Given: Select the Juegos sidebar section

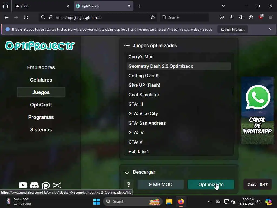Looking at the screenshot, I should coord(41,92).
